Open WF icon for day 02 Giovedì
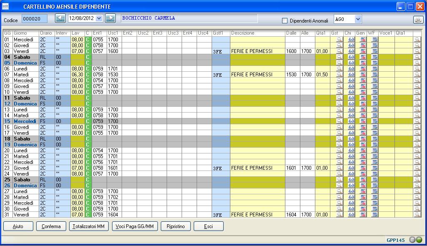Image resolution: width=427 pixels, height=246 pixels. pos(375,45)
